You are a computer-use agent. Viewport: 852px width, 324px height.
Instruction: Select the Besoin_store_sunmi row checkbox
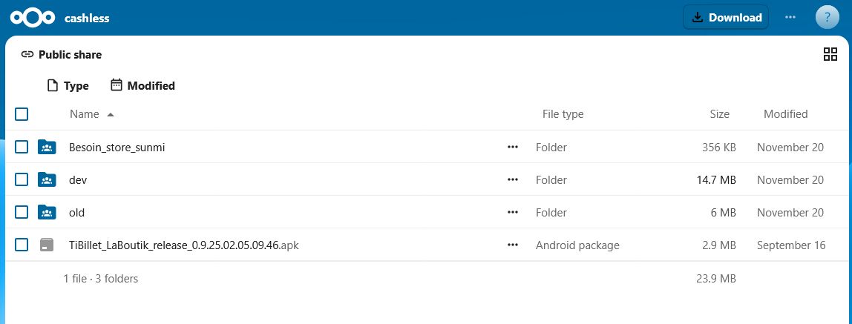pyautogui.click(x=22, y=147)
